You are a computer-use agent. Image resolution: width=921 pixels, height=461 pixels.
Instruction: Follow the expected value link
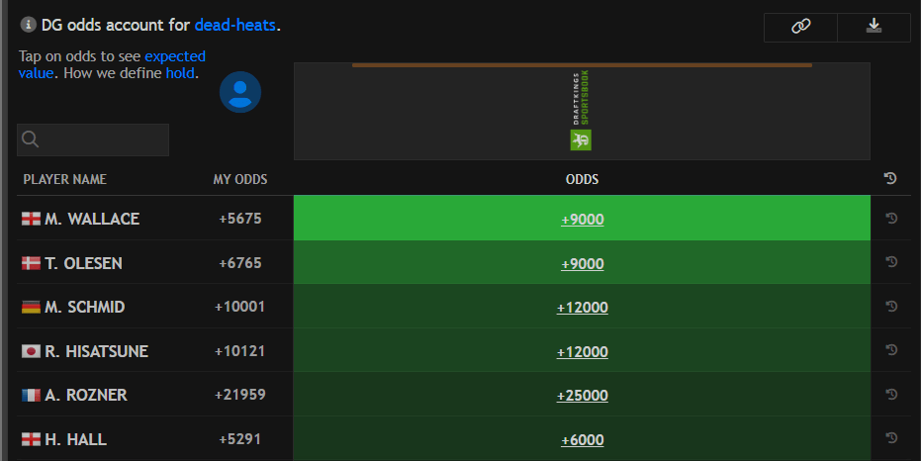pyautogui.click(x=175, y=56)
